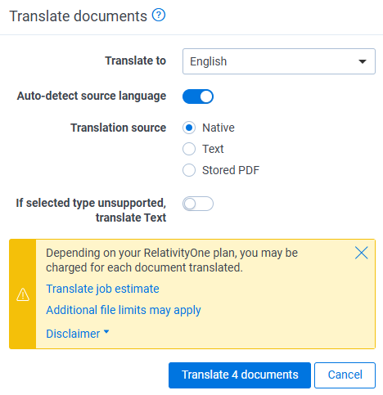The image size is (383, 395).
Task: Open Additional file limits may apply link
Action: coord(124,310)
